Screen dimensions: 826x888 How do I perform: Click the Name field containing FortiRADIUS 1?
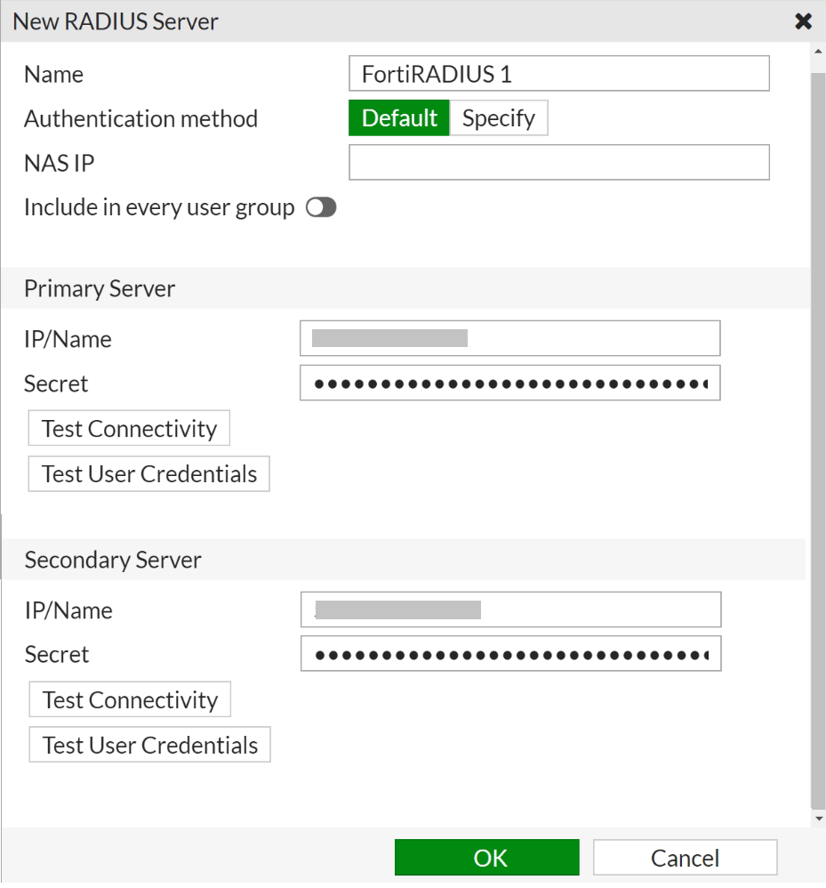tap(558, 74)
